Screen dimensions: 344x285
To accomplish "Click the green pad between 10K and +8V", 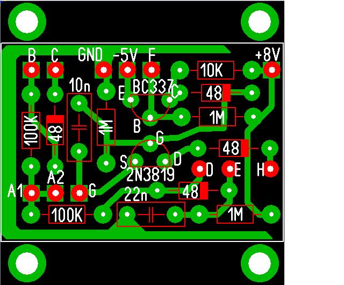I will (x=252, y=70).
